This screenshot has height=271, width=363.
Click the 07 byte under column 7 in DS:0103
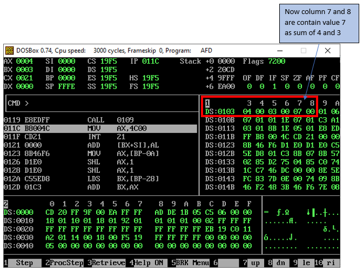(x=298, y=112)
